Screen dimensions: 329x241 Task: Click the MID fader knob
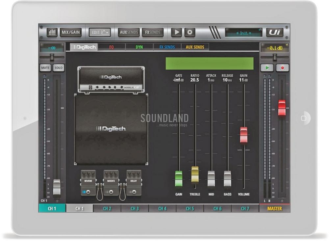tap(211, 179)
